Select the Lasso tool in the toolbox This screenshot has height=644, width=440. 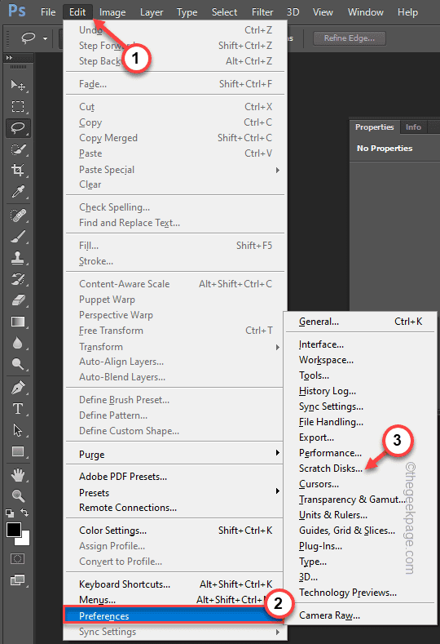pos(18,128)
